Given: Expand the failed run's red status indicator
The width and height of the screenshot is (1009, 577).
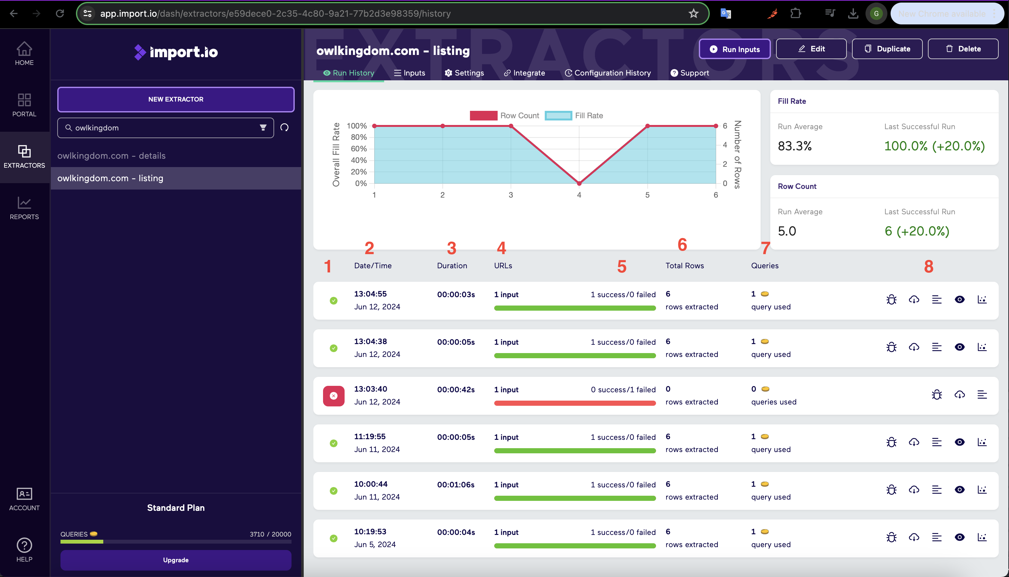Looking at the screenshot, I should 334,396.
